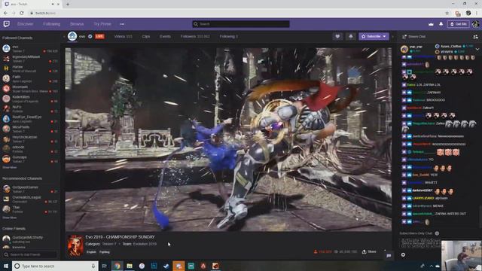
Task: Open the more options ellipsis in nav
Action: pyautogui.click(x=122, y=24)
